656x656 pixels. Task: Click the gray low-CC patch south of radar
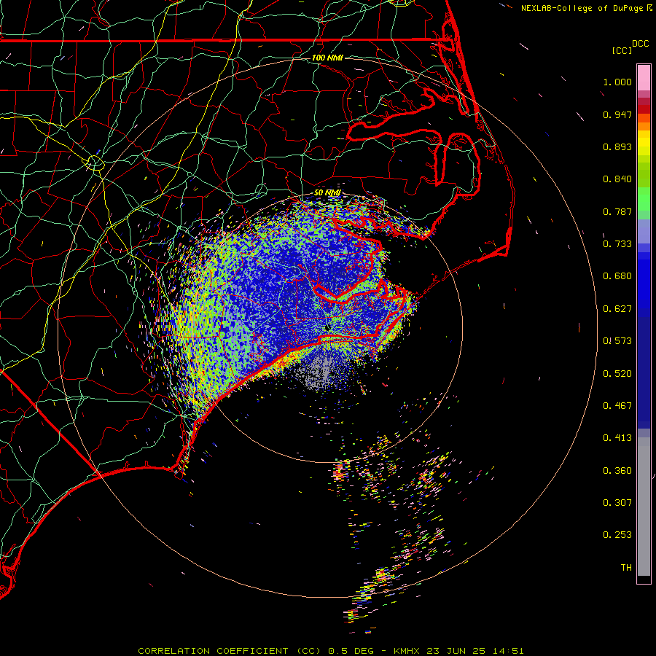tap(320, 372)
